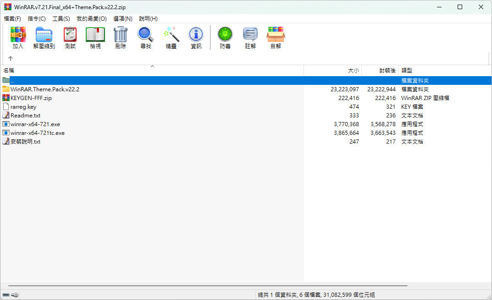Open the 指令(C) menu
Viewport: 492px width, 300px height.
point(37,19)
